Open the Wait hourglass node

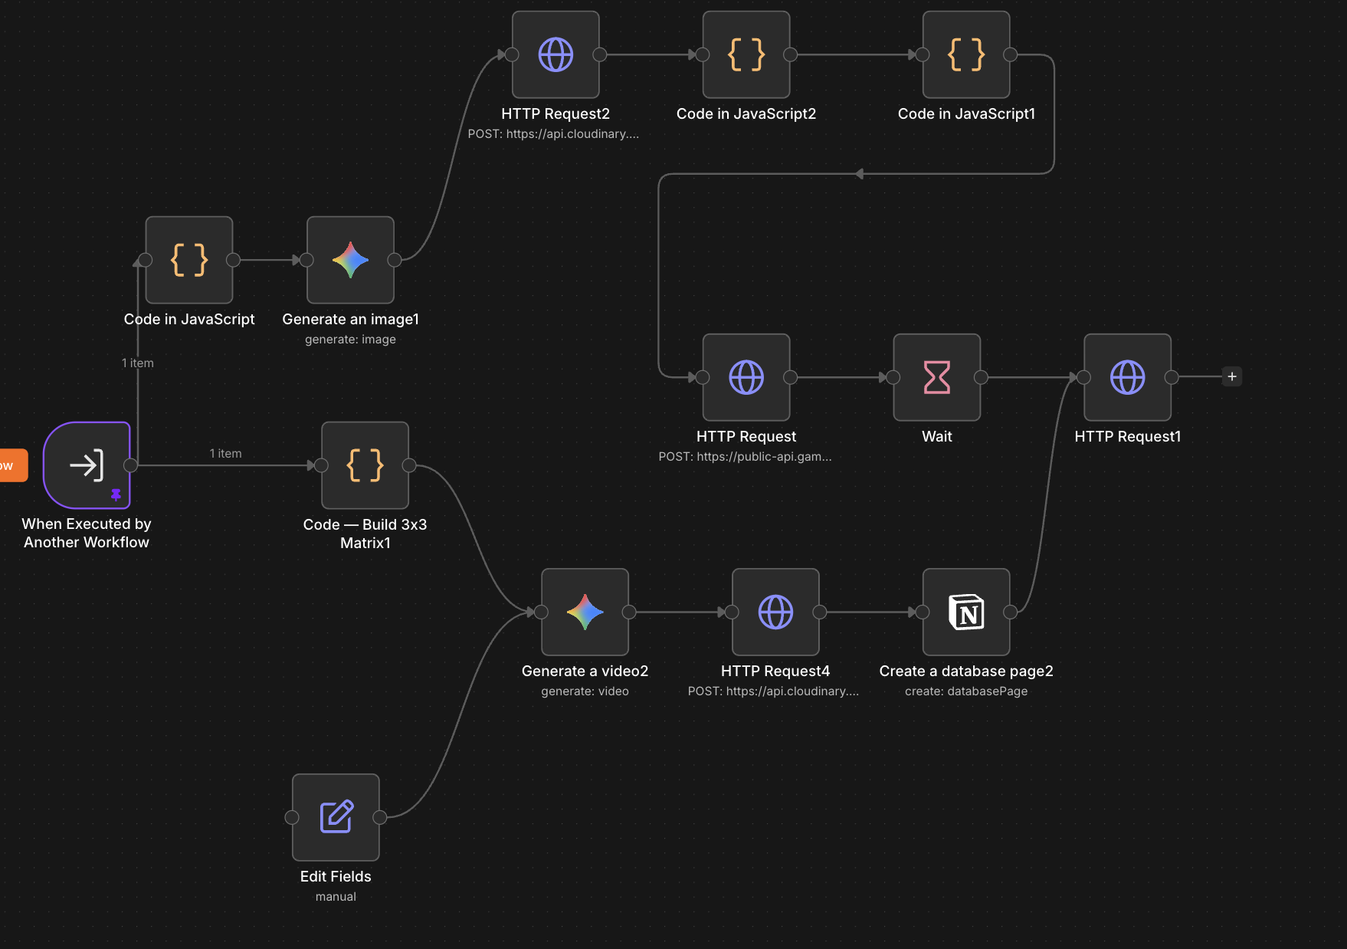tap(937, 377)
